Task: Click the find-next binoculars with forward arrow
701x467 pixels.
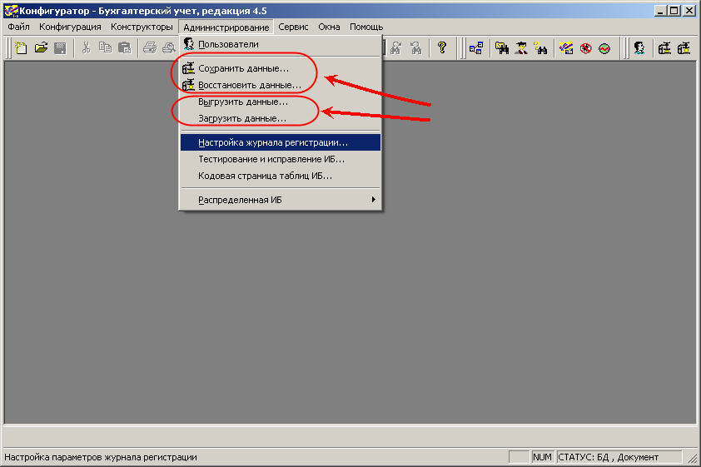Action: (x=396, y=47)
